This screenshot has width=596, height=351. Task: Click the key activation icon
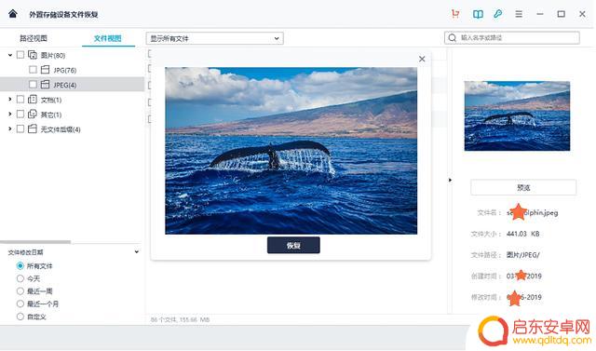[x=498, y=14]
